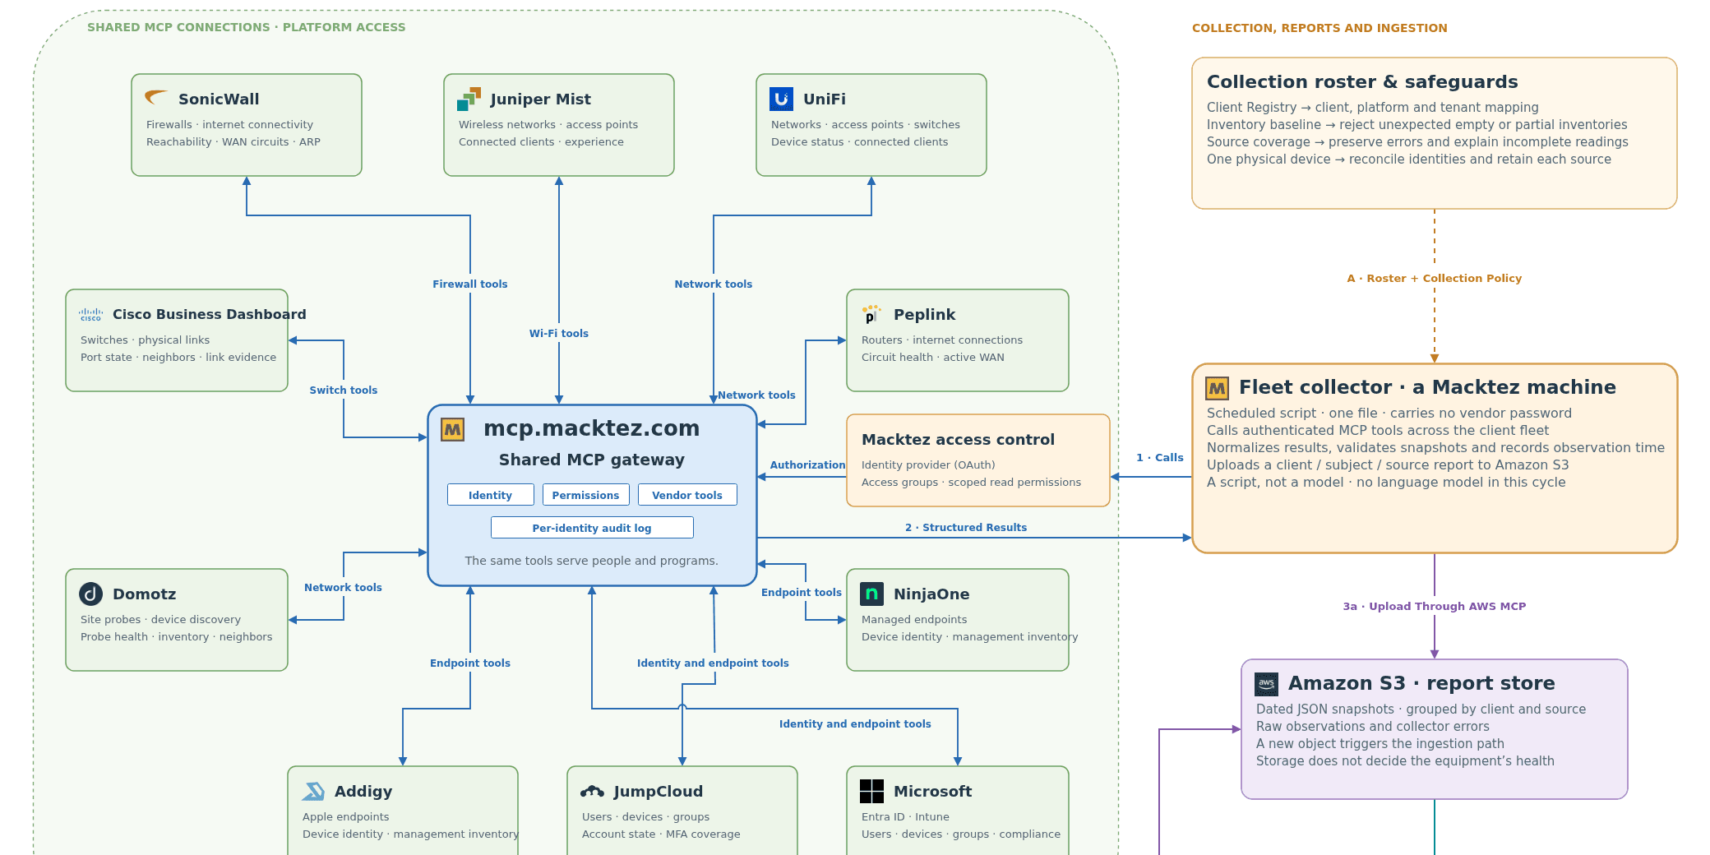Viewport: 1710px width, 855px height.
Task: Click the Shared MCP Connections section header
Action: [247, 27]
